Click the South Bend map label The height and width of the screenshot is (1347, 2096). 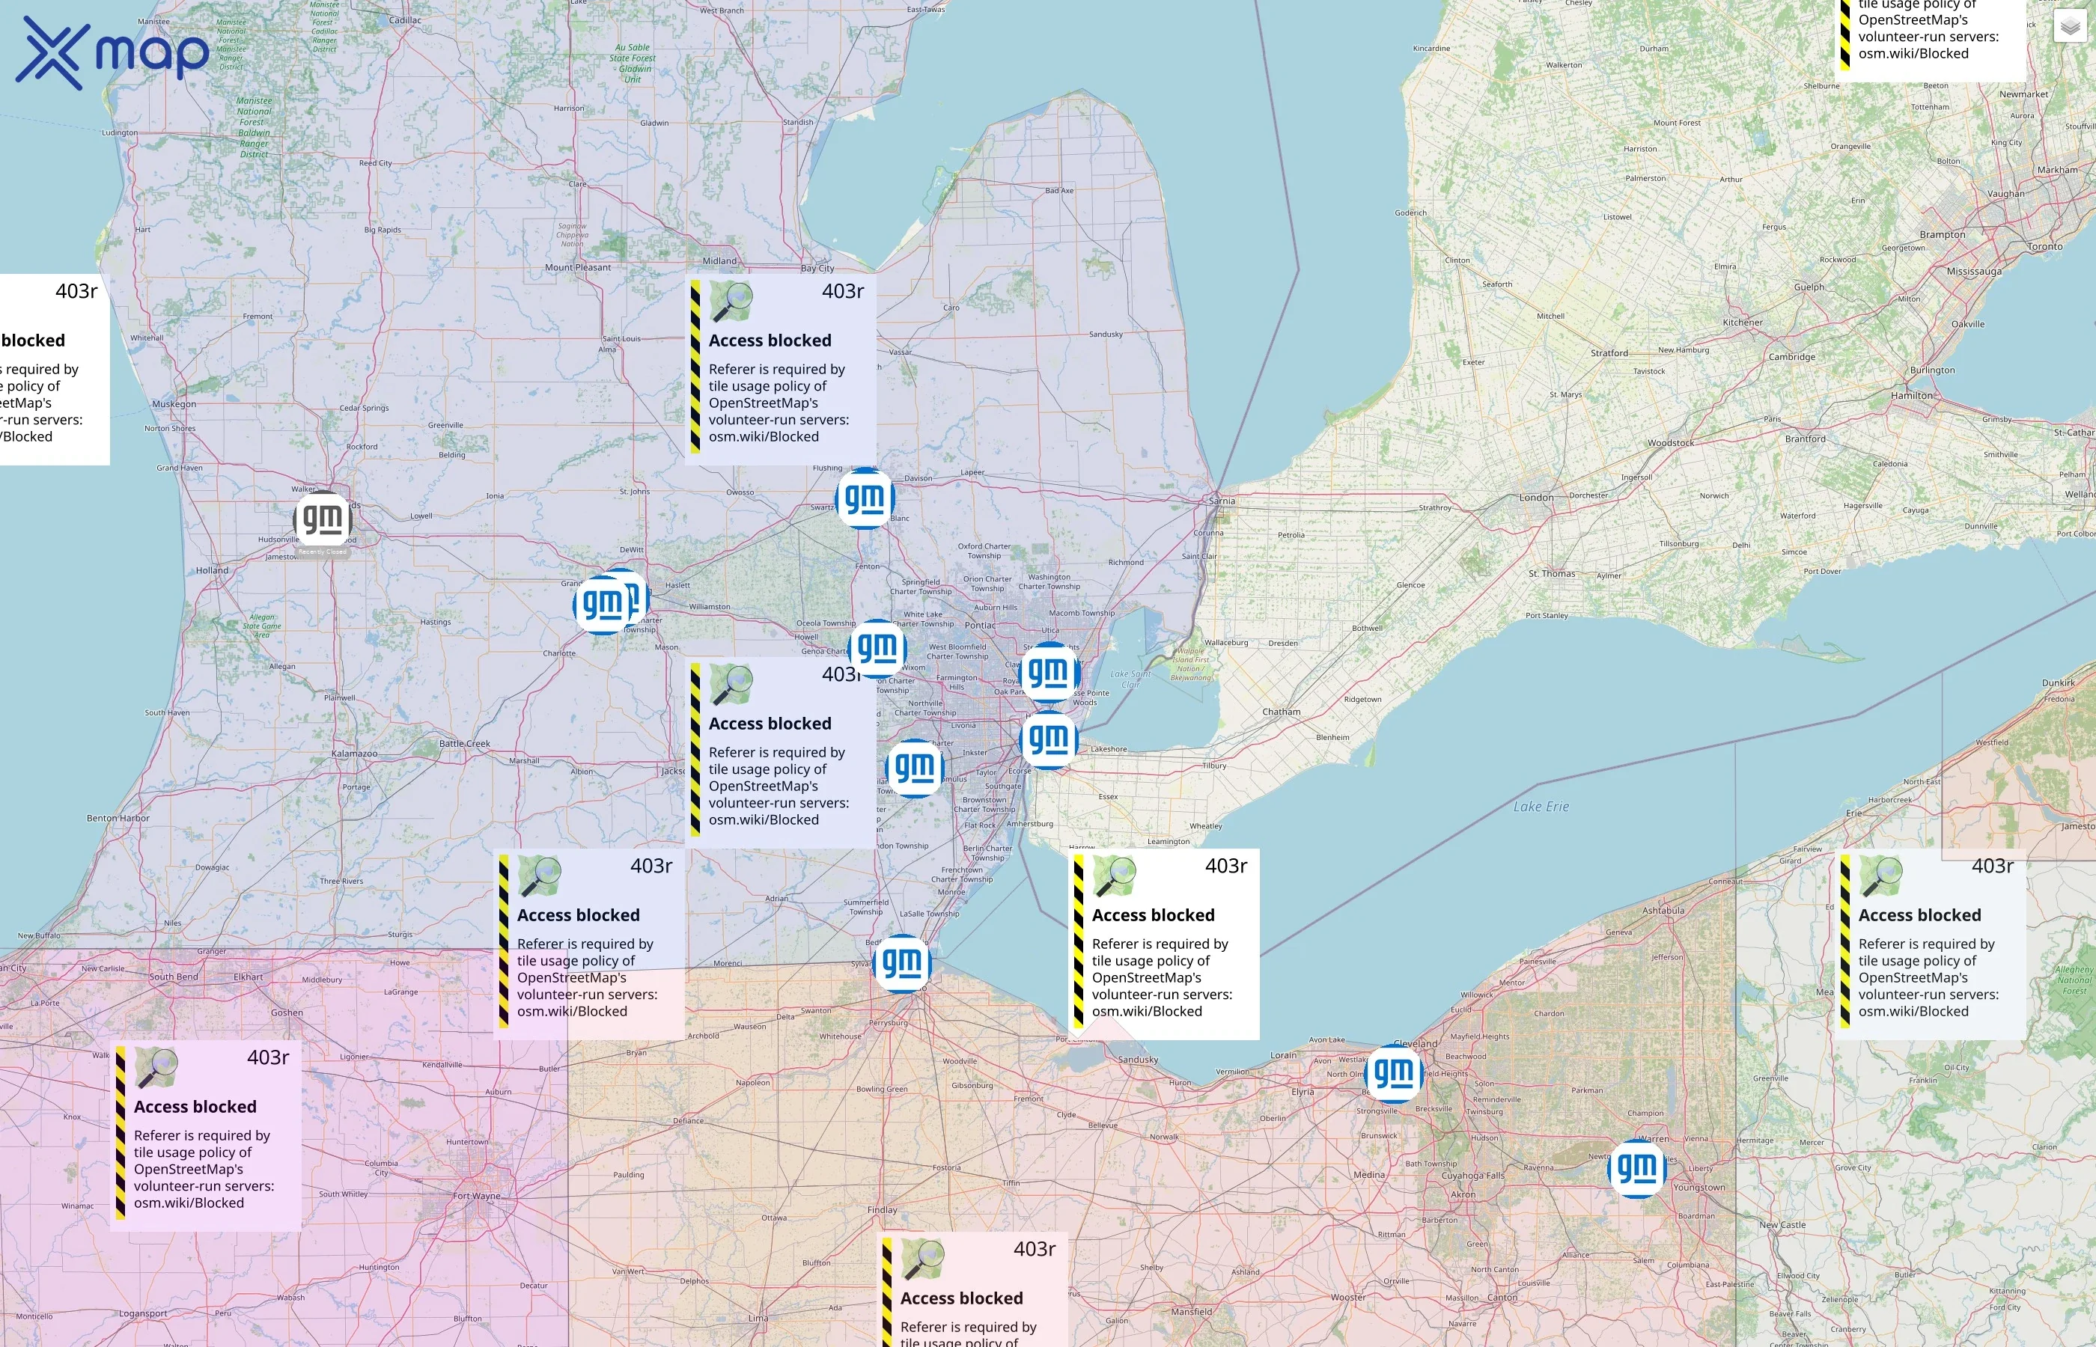point(173,976)
